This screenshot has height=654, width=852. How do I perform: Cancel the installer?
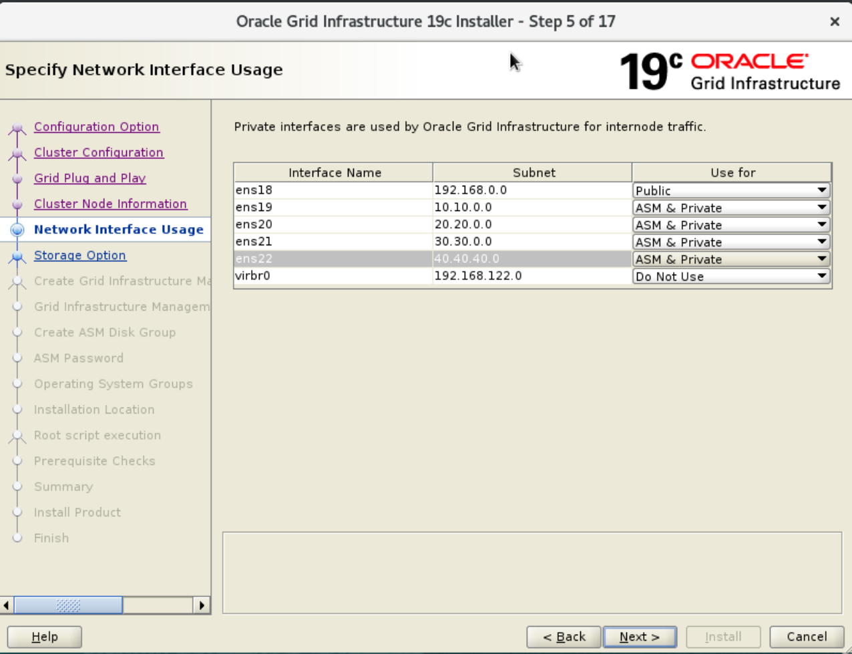click(807, 637)
